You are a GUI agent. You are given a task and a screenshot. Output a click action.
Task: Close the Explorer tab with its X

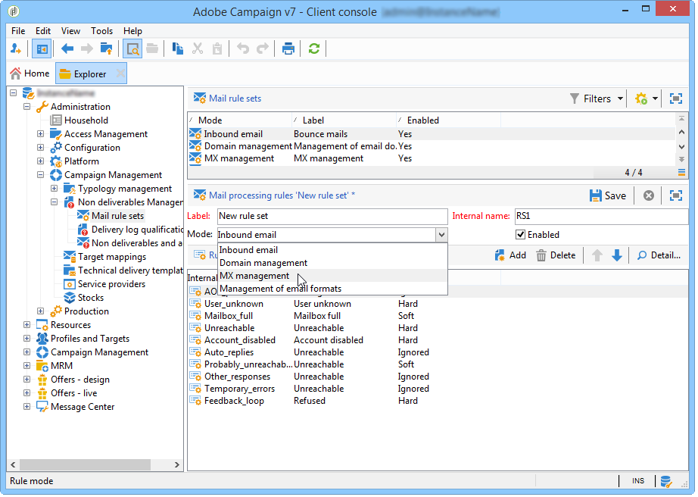pos(120,73)
